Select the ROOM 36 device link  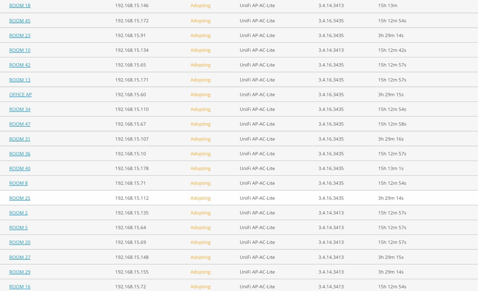[20, 154]
